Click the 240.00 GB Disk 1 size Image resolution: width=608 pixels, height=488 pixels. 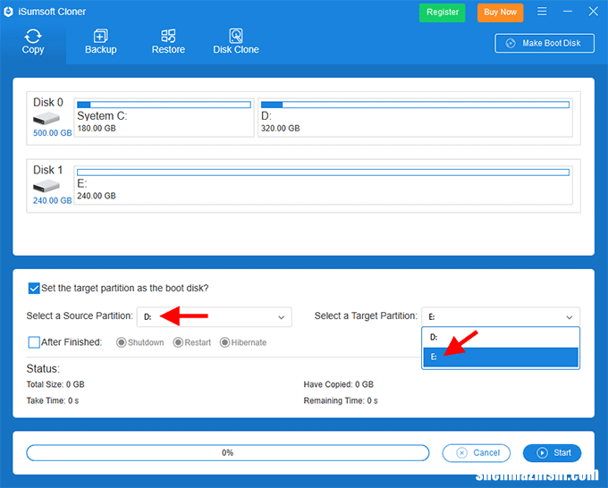click(53, 201)
